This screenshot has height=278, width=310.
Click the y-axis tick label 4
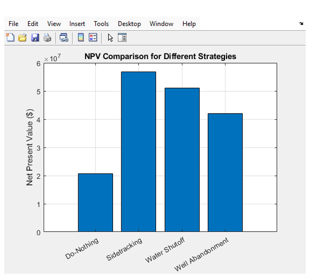click(x=38, y=120)
